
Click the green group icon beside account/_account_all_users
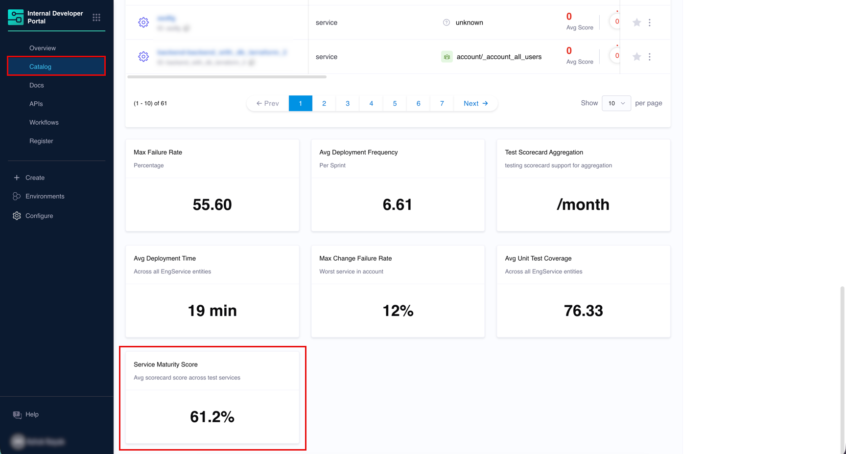pos(446,57)
